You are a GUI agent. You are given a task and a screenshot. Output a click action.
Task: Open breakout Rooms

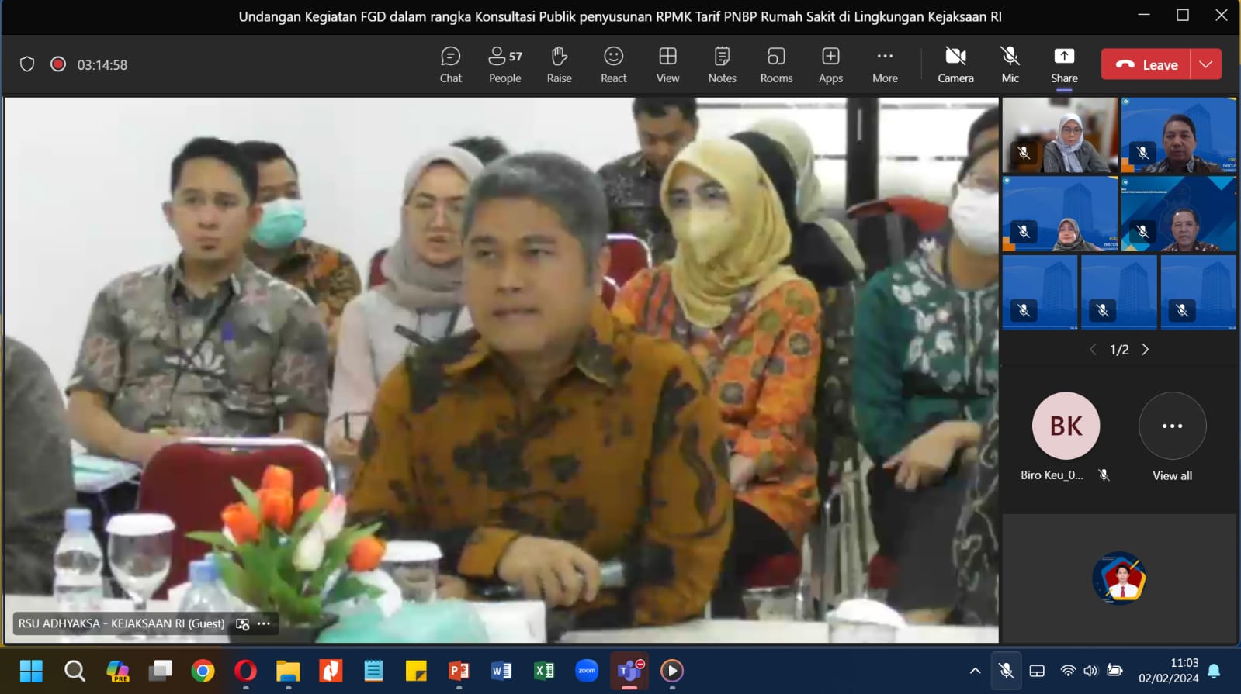pos(776,65)
